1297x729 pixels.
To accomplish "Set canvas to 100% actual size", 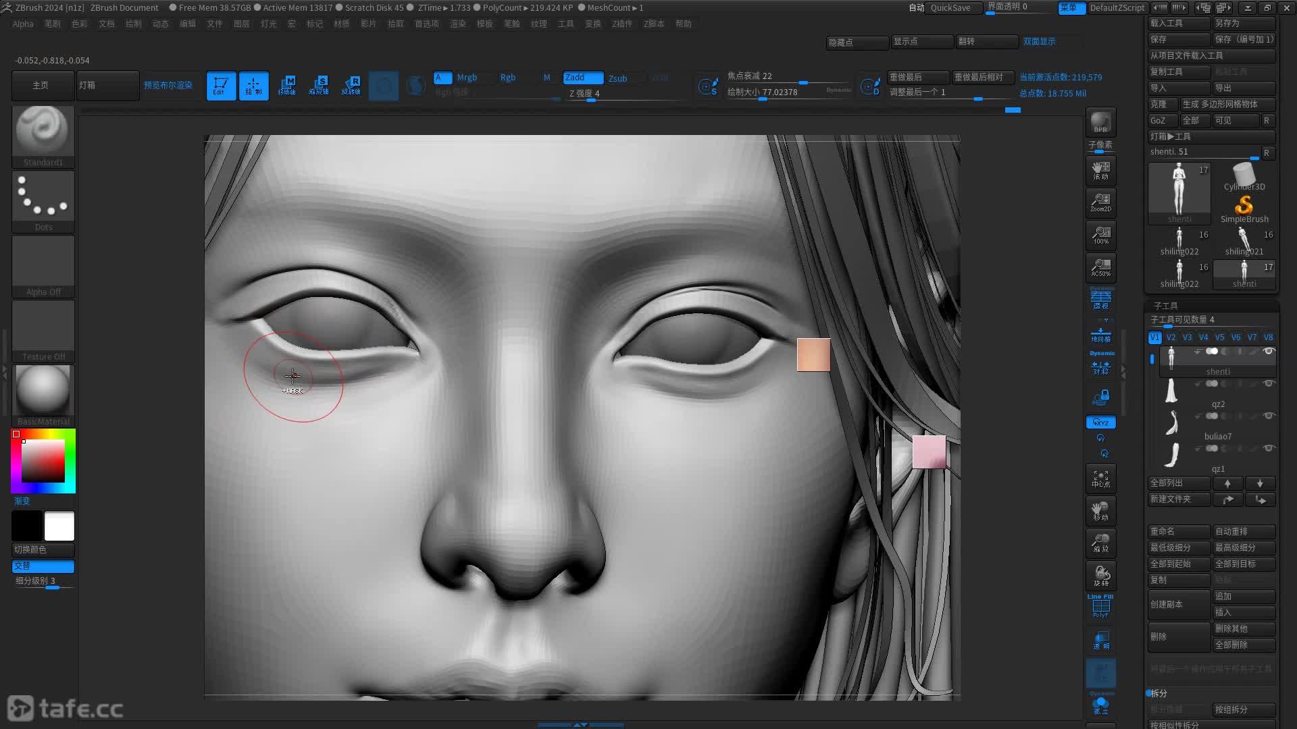I will click(1100, 235).
